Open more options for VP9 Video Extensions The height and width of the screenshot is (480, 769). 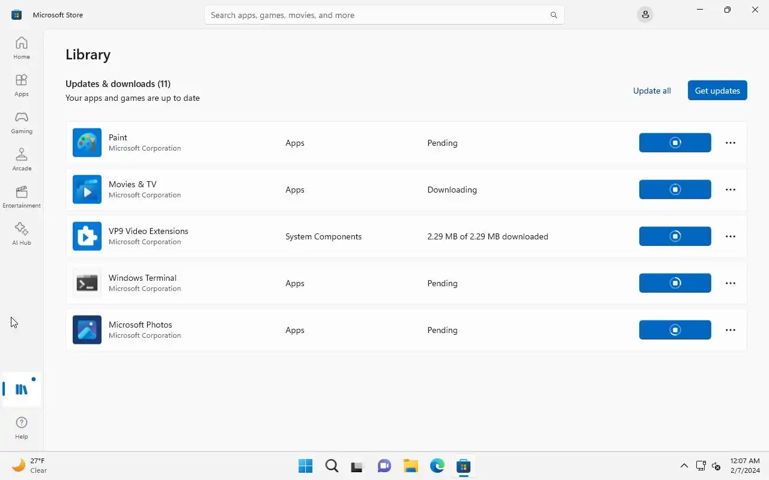coord(731,236)
